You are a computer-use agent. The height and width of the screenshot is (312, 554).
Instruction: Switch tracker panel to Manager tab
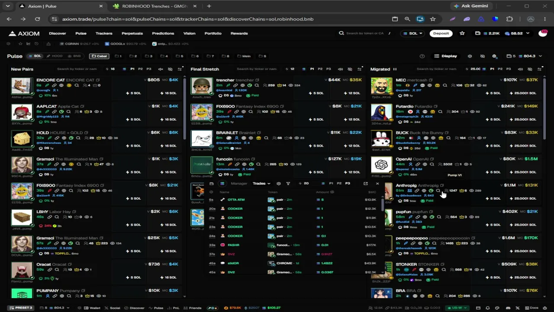(239, 183)
